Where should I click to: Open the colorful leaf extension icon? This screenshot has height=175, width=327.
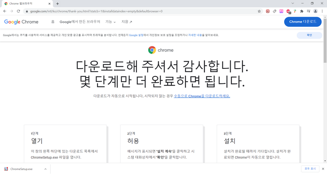(x=295, y=11)
